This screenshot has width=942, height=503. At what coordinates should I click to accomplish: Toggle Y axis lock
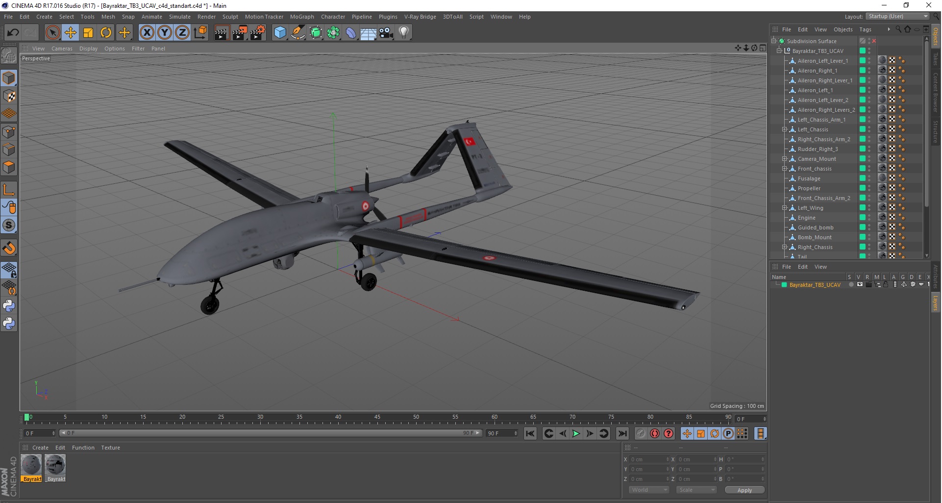click(x=165, y=33)
